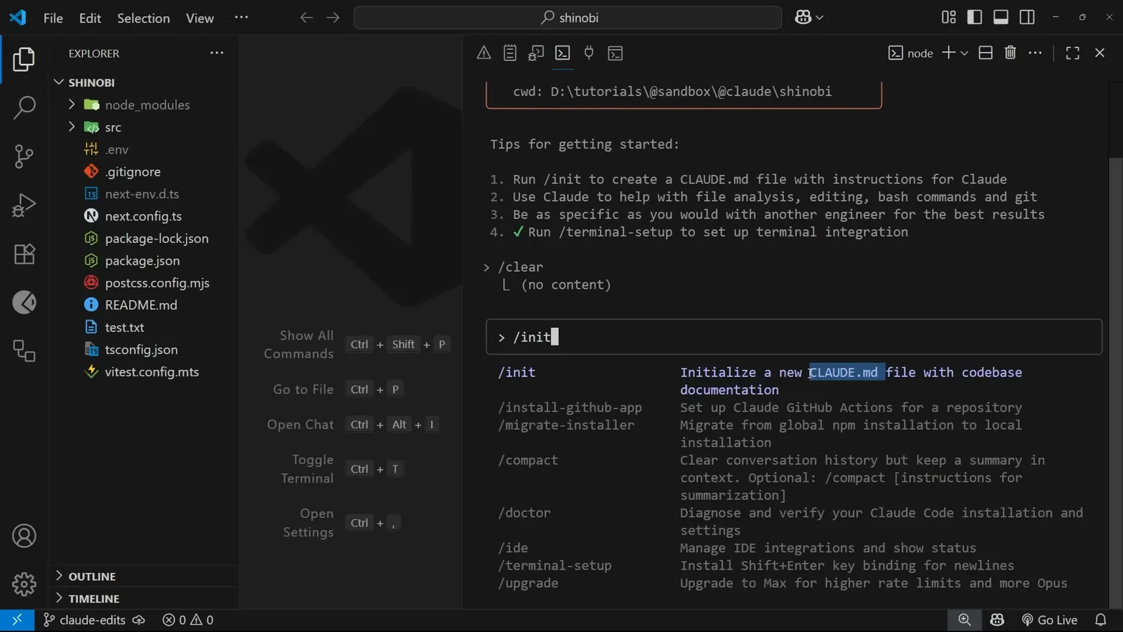The height and width of the screenshot is (632, 1123).
Task: Kill terminal with the trash icon
Action: pos(1010,53)
